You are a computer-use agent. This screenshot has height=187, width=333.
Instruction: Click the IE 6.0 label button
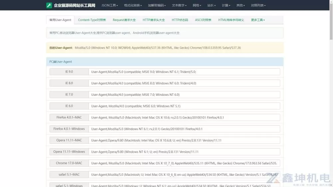pyautogui.click(x=69, y=106)
